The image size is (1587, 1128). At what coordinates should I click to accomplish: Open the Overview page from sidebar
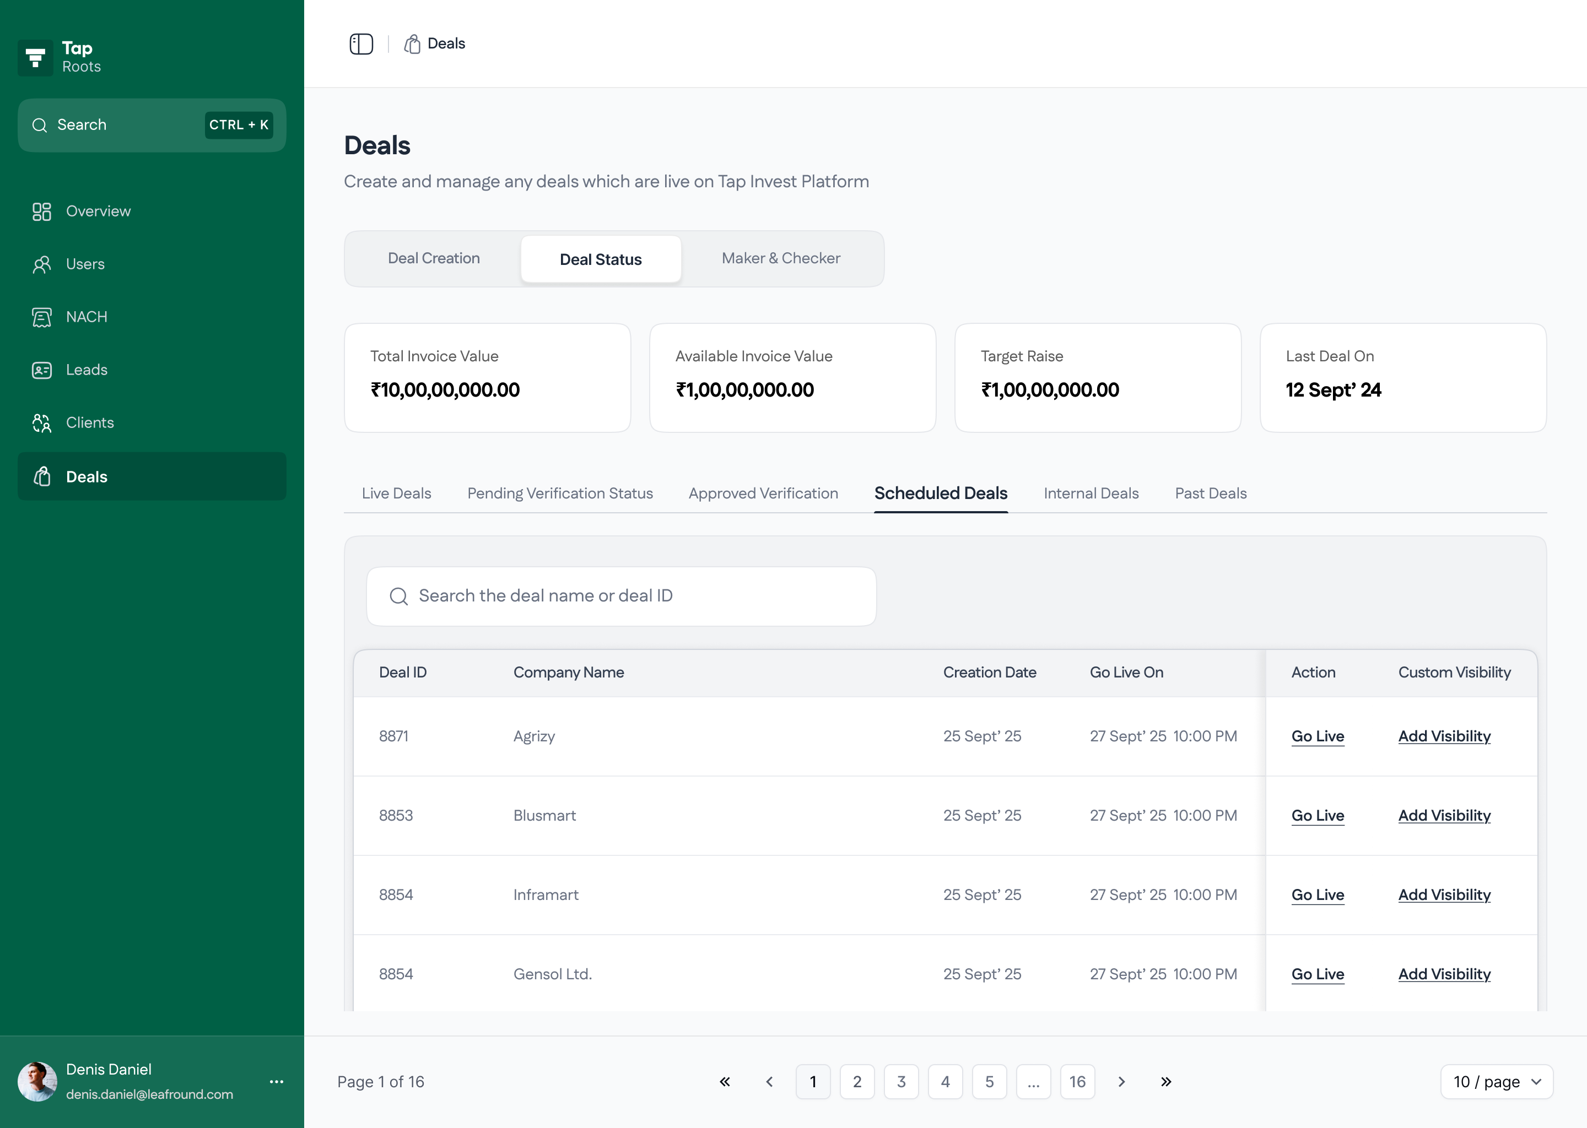pyautogui.click(x=152, y=211)
